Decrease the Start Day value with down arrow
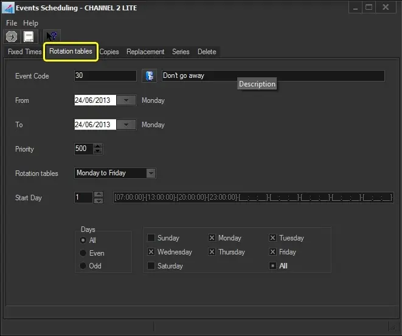 coord(98,200)
